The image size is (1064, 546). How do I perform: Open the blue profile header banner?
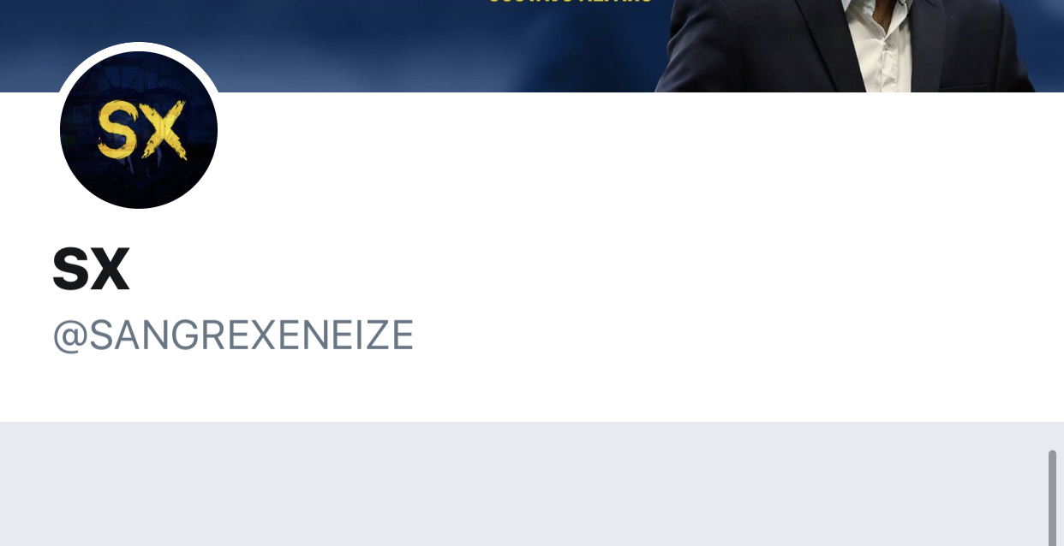click(x=532, y=45)
